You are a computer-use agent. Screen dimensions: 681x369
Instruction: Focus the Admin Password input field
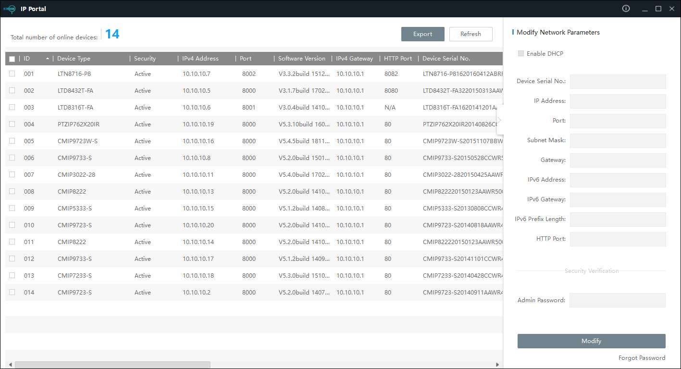pos(617,300)
